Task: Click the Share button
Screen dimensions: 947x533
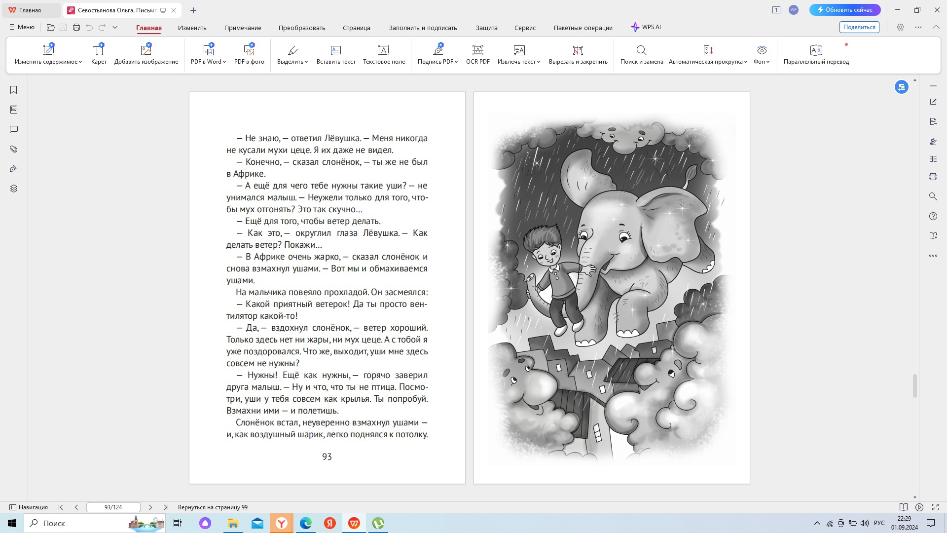Action: 859,27
